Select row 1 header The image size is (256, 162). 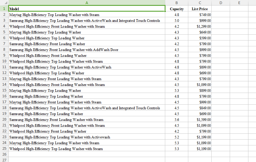click(4, 9)
